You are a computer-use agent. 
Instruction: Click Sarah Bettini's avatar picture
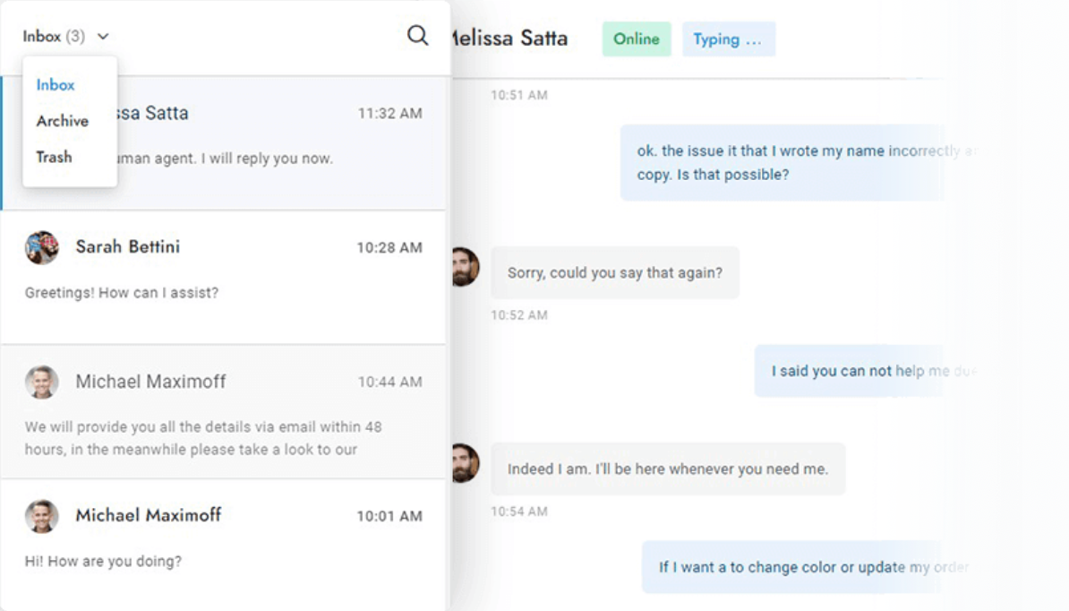coord(41,247)
